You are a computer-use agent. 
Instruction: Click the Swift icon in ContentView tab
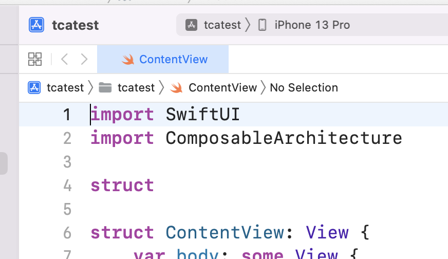(x=128, y=60)
